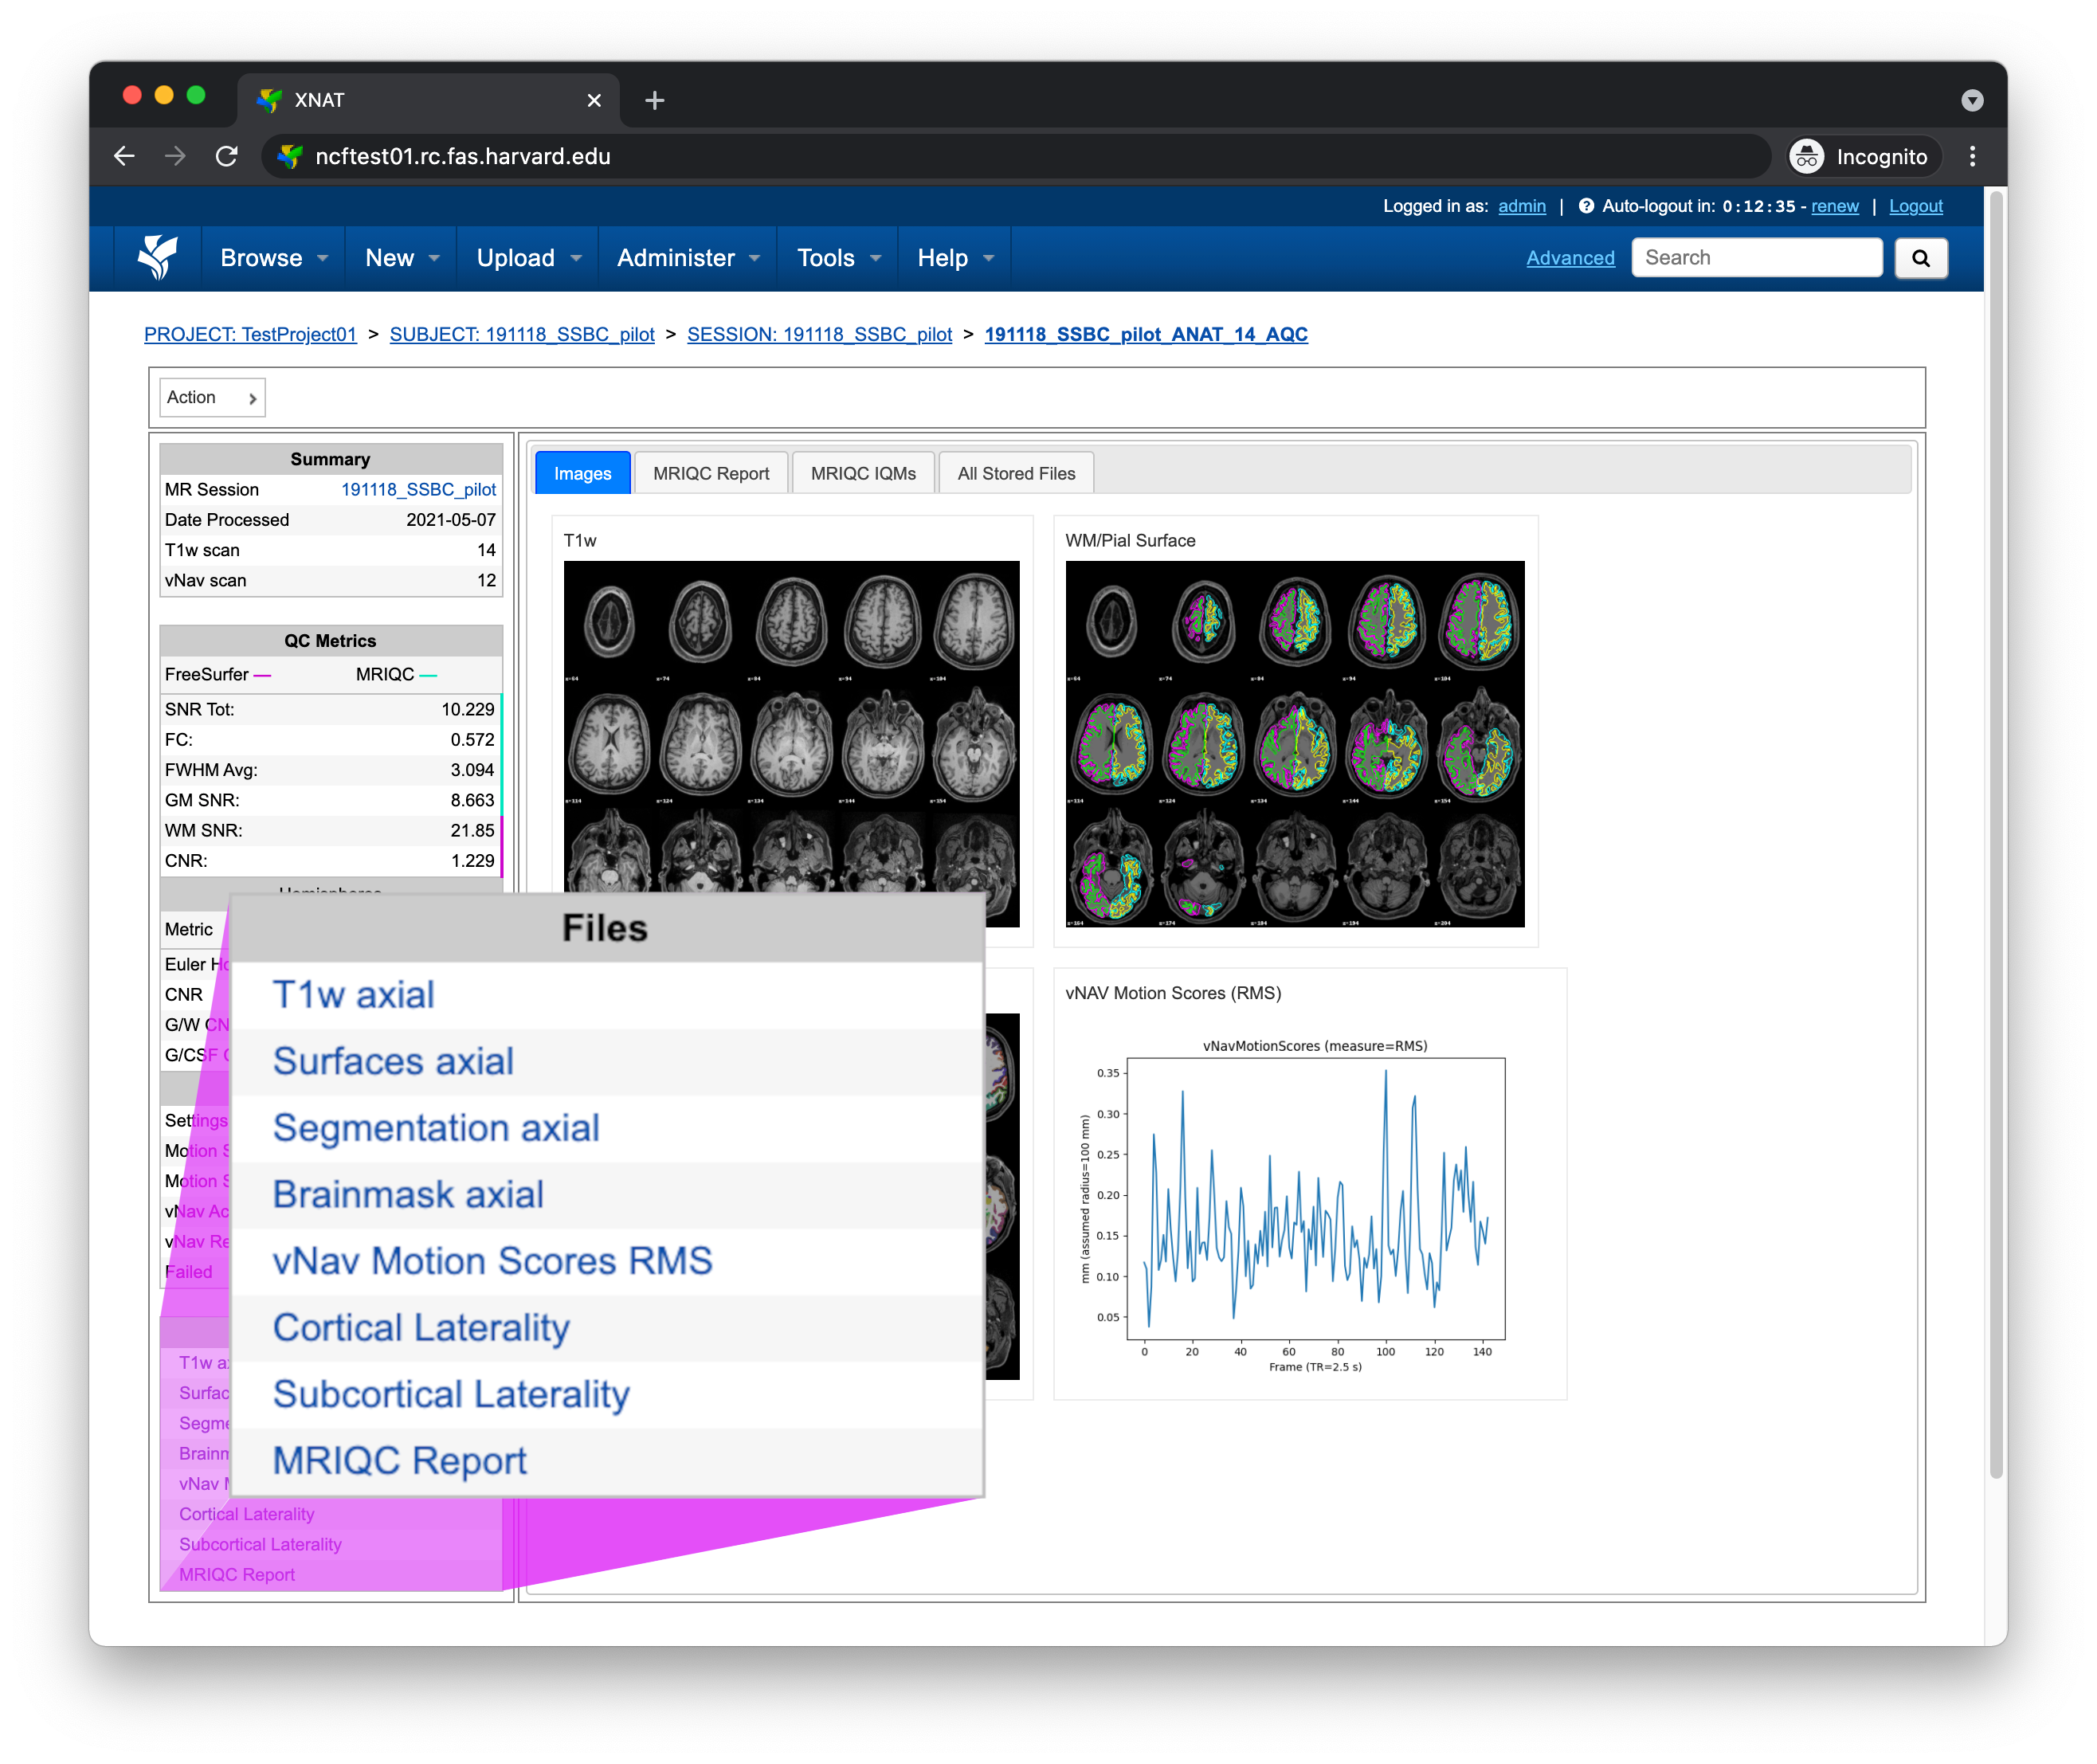
Task: Click into the Search input field
Action: pos(1756,258)
